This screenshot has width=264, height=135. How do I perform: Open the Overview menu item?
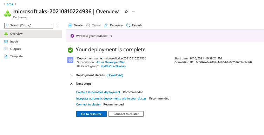click(31, 34)
